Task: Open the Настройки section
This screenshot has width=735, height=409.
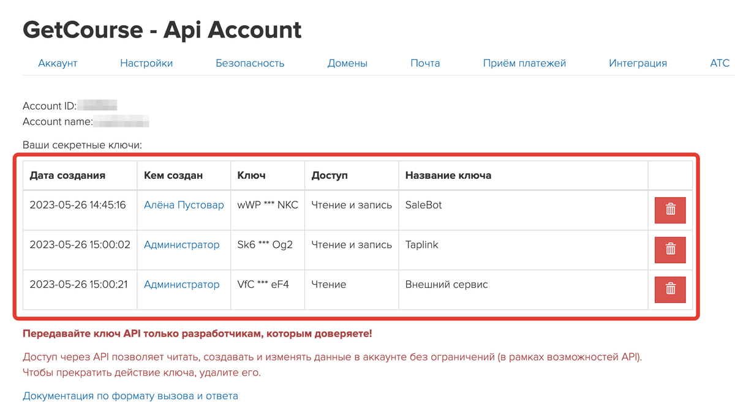Action: click(147, 62)
